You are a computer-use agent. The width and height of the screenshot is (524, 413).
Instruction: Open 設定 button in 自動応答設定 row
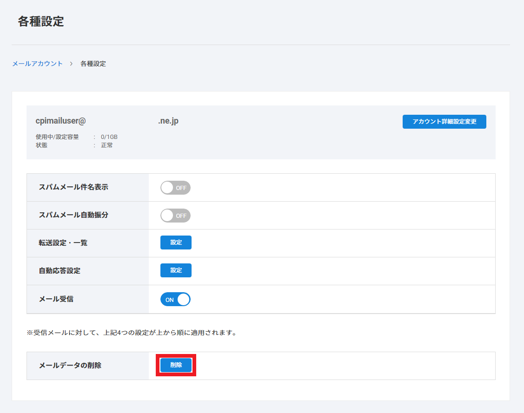click(176, 270)
